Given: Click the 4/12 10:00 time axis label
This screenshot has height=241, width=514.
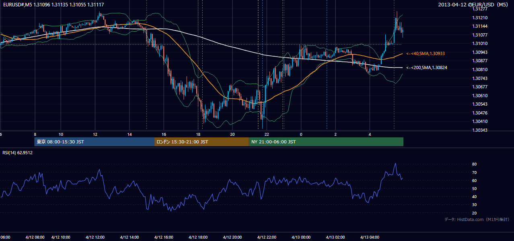Looking at the screenshot, I should 61,237.
